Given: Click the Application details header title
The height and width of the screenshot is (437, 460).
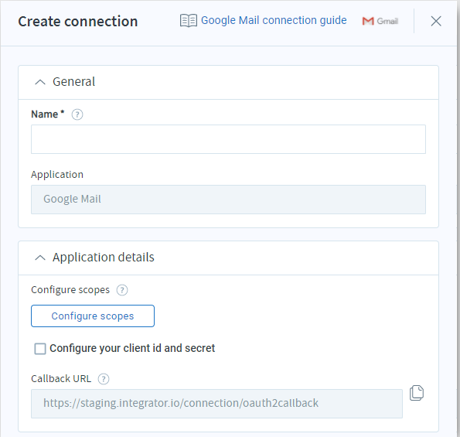Looking at the screenshot, I should tap(104, 257).
